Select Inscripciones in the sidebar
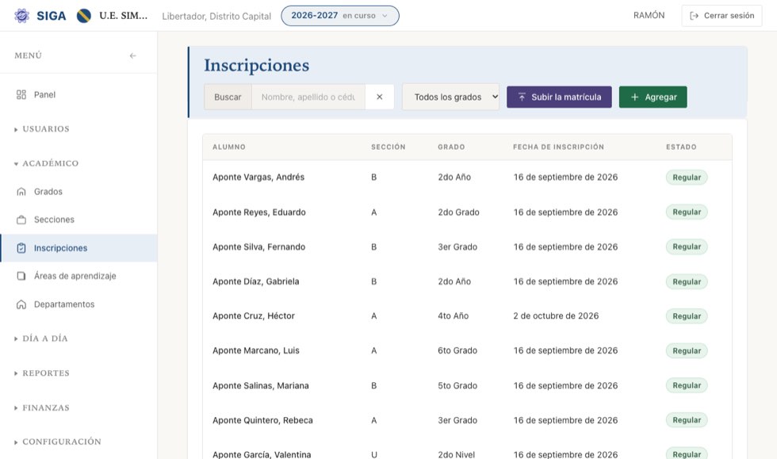Viewport: 777px width, 459px height. 78,248
